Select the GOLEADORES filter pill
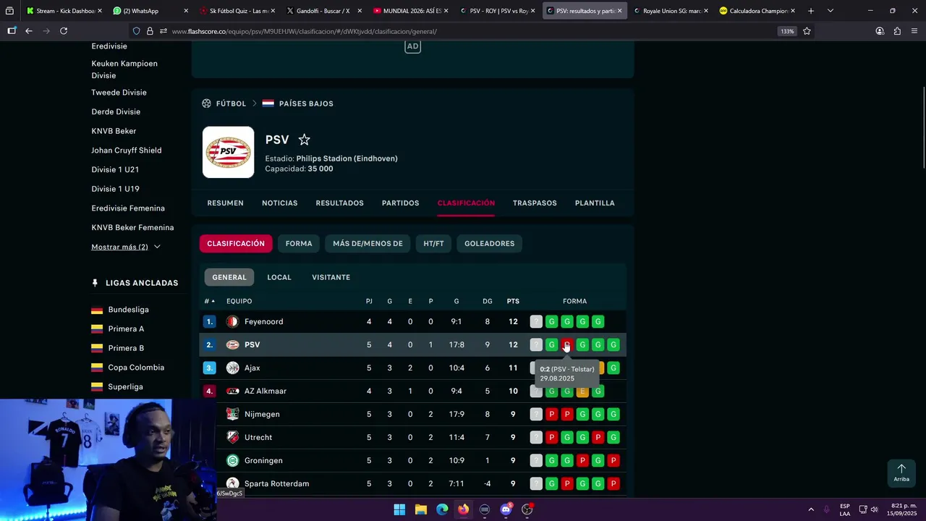This screenshot has height=521, width=926. point(489,244)
